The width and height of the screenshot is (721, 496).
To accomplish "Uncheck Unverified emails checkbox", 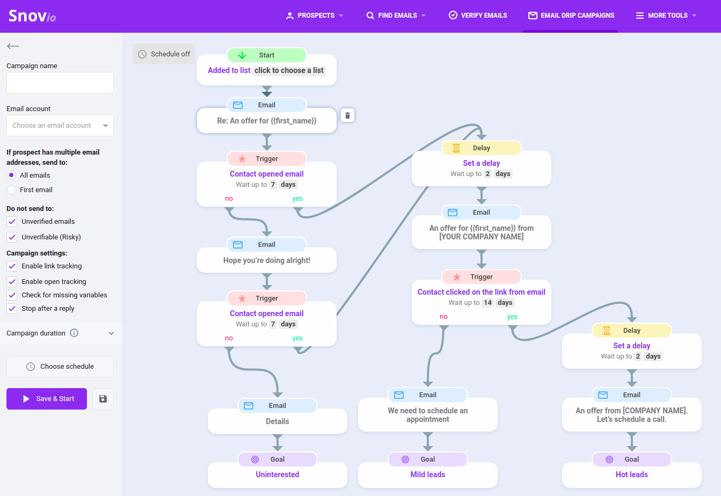I will point(12,221).
